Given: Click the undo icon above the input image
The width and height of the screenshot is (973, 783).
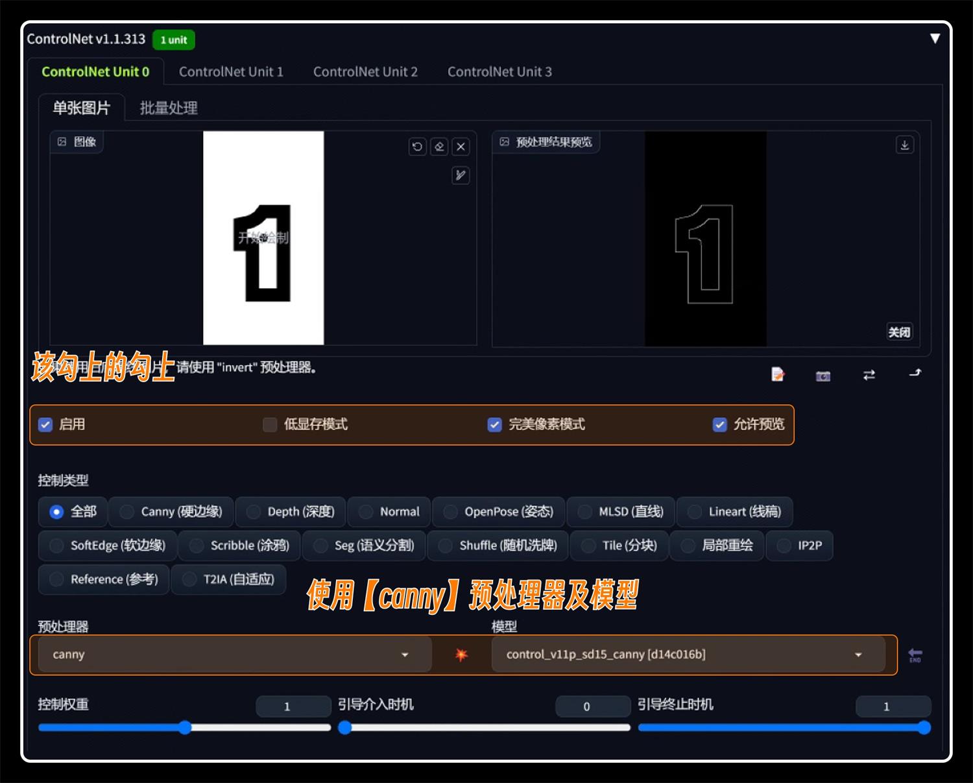Looking at the screenshot, I should (x=417, y=147).
